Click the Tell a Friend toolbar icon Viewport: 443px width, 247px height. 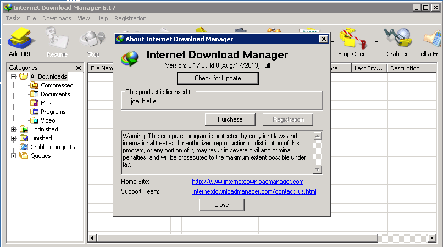[x=433, y=38]
